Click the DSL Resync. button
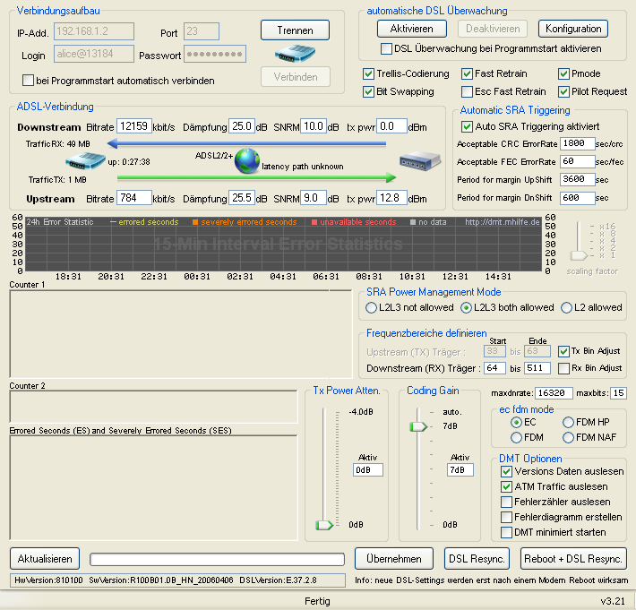The height and width of the screenshot is (610, 636). (x=477, y=558)
